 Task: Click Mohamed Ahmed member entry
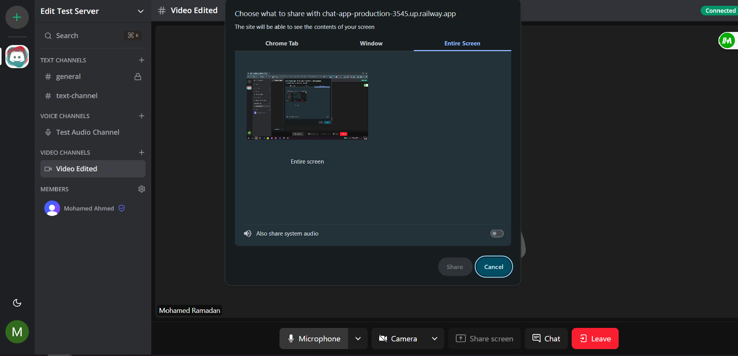93,208
